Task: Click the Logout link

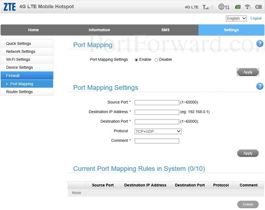Action: [256, 18]
